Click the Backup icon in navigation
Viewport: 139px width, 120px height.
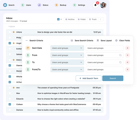57,5
